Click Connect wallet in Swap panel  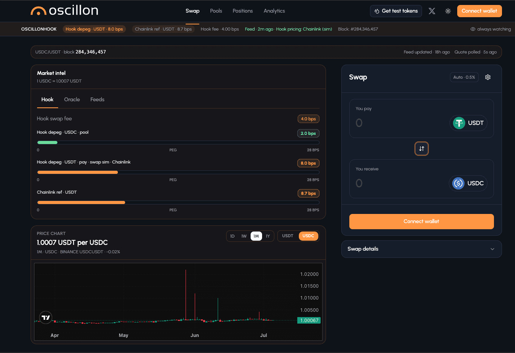click(422, 222)
